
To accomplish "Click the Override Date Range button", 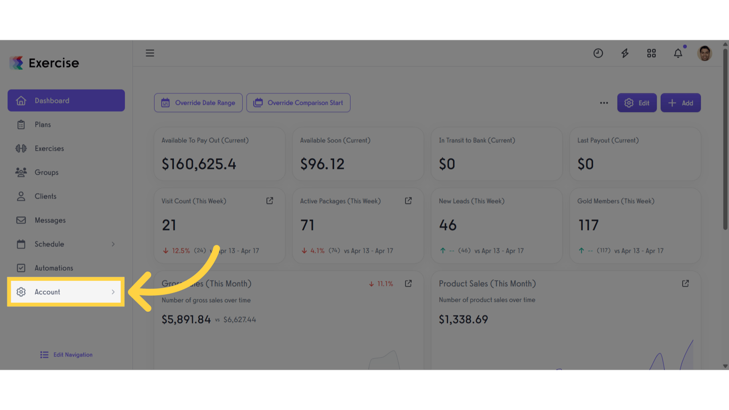I will click(x=199, y=103).
